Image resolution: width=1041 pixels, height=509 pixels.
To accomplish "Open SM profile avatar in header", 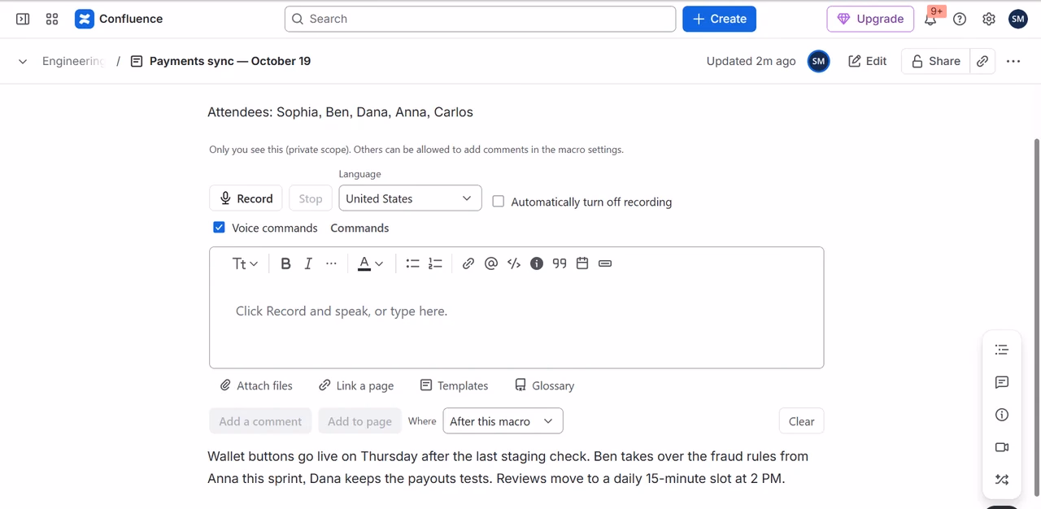I will click(x=1018, y=19).
